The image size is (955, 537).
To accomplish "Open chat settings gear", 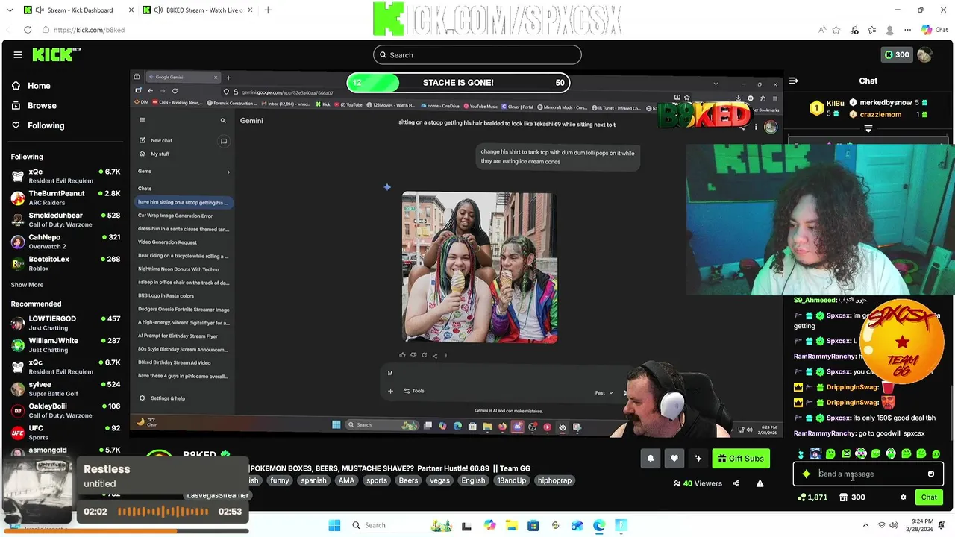I will pyautogui.click(x=903, y=497).
